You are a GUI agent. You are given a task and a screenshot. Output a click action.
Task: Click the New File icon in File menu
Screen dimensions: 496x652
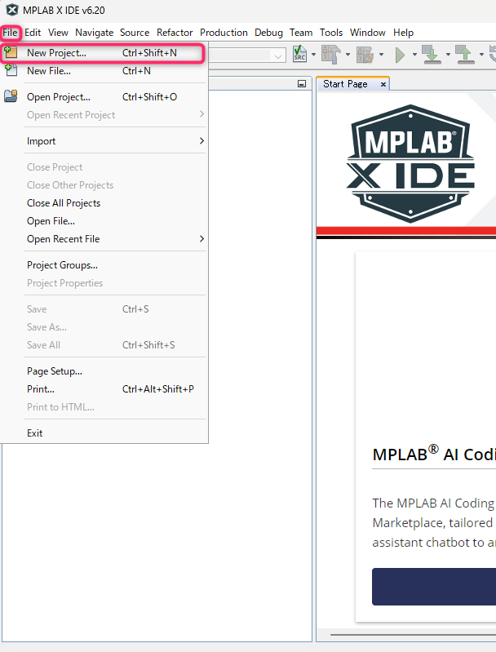coord(11,70)
